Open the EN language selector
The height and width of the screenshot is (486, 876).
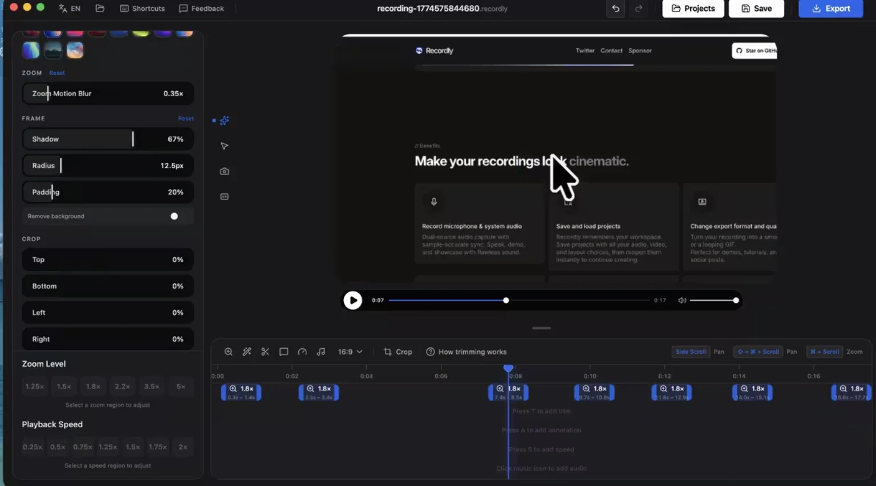pyautogui.click(x=70, y=9)
